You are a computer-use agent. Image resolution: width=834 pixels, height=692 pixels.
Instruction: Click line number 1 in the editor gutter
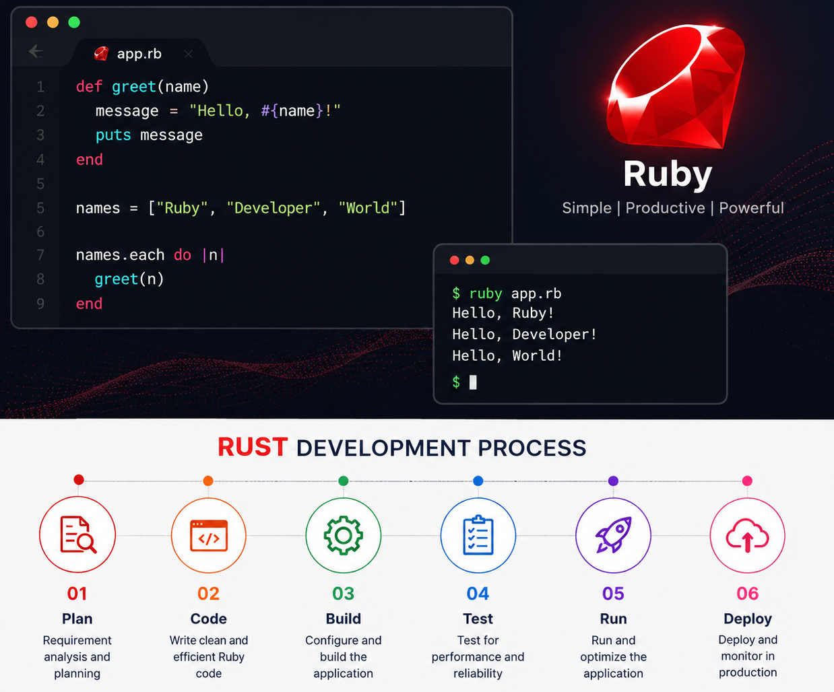click(x=40, y=87)
